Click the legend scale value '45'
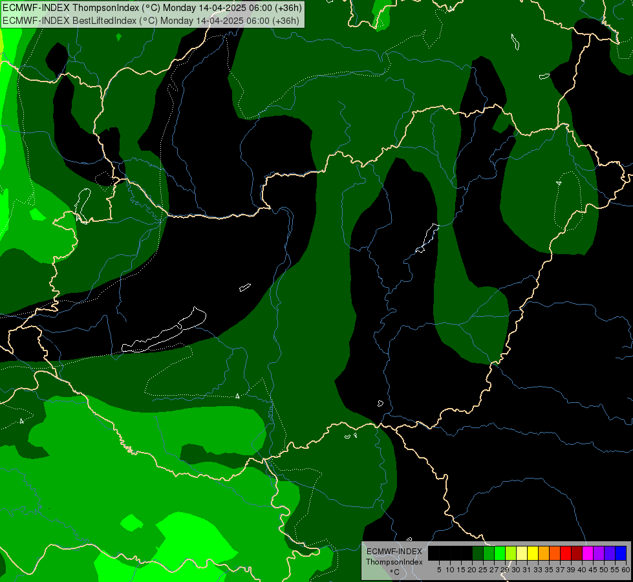Image resolution: width=633 pixels, height=582 pixels. point(593,570)
